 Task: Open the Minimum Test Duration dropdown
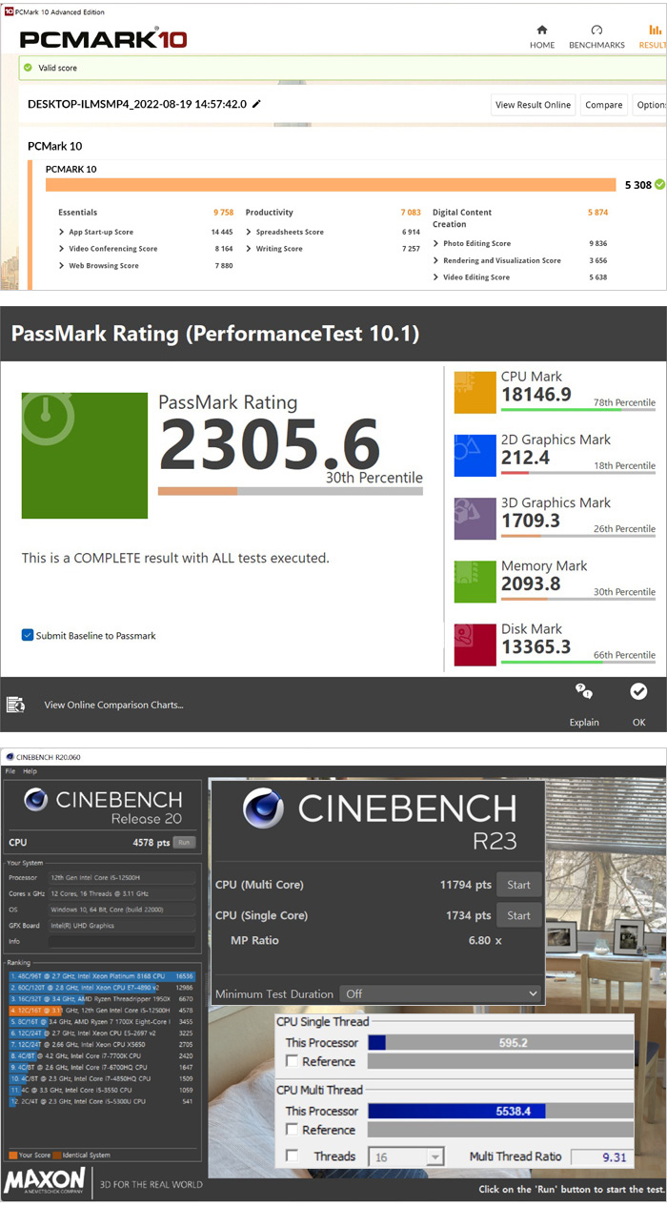(x=440, y=993)
